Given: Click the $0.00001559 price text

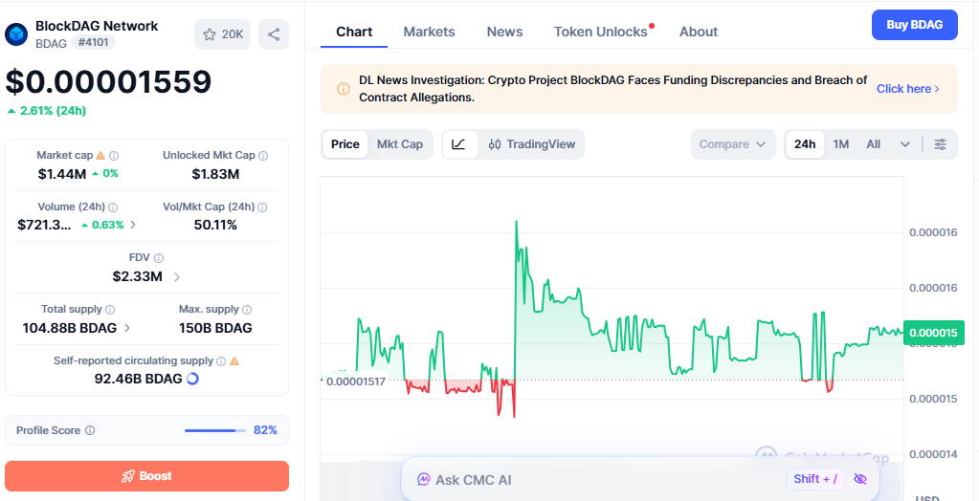Looking at the screenshot, I should pyautogui.click(x=109, y=81).
